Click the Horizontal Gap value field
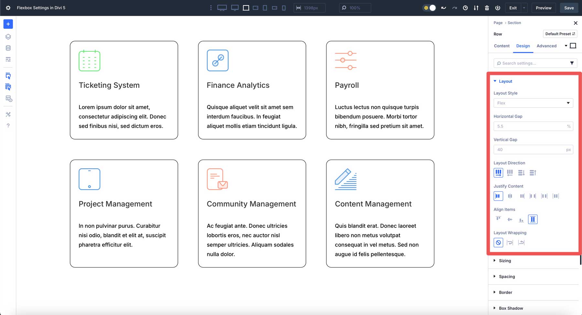Image resolution: width=582 pixels, height=315 pixels. click(530, 126)
